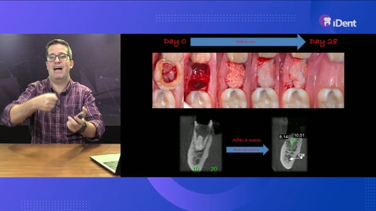Click the iDent tooth logo icon
The width and height of the screenshot is (376, 211).
pyautogui.click(x=325, y=21)
